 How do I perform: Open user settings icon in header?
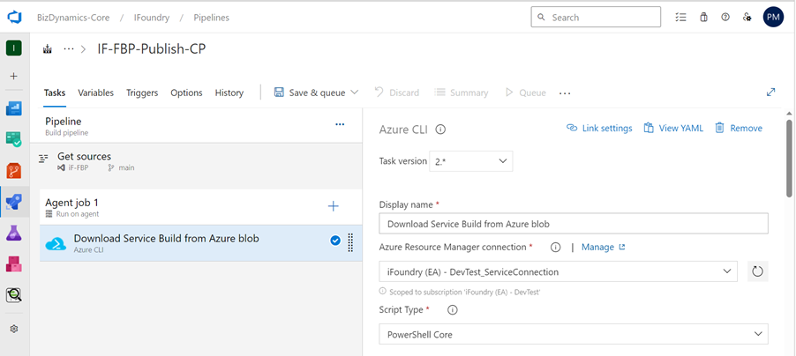point(747,18)
